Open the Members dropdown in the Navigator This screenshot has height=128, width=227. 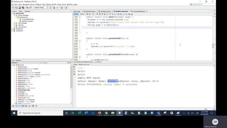[26, 63]
